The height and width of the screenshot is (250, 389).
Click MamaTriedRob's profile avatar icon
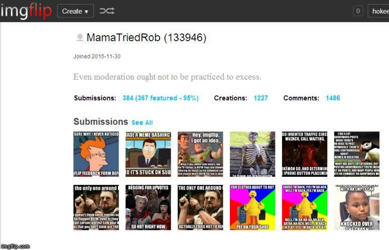80,38
